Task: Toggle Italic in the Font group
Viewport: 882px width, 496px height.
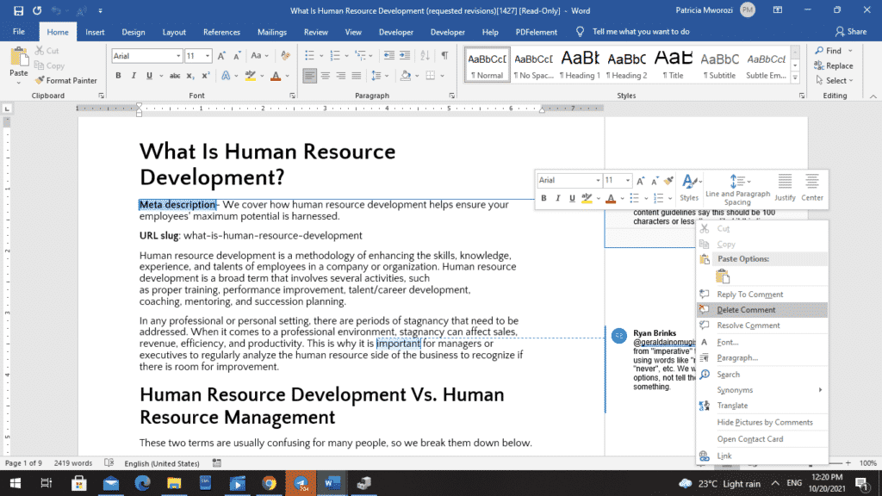Action: click(134, 76)
